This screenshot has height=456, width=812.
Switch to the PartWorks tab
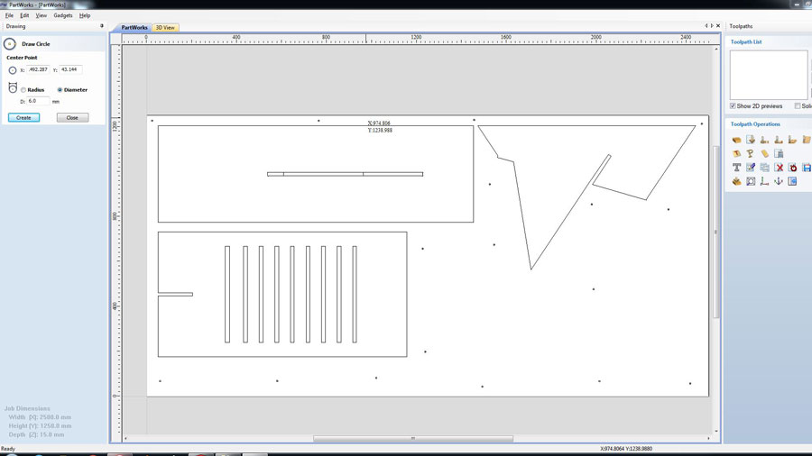tap(134, 27)
